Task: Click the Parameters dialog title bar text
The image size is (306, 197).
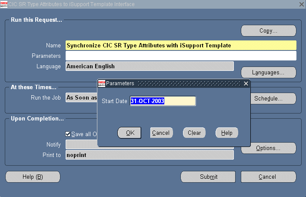Action: click(x=120, y=83)
